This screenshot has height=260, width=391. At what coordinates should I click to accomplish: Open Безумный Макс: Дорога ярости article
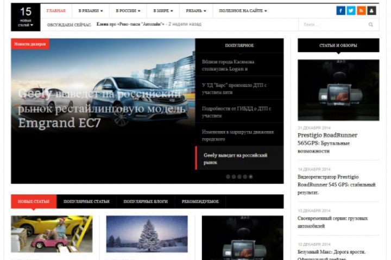click(x=331, y=255)
